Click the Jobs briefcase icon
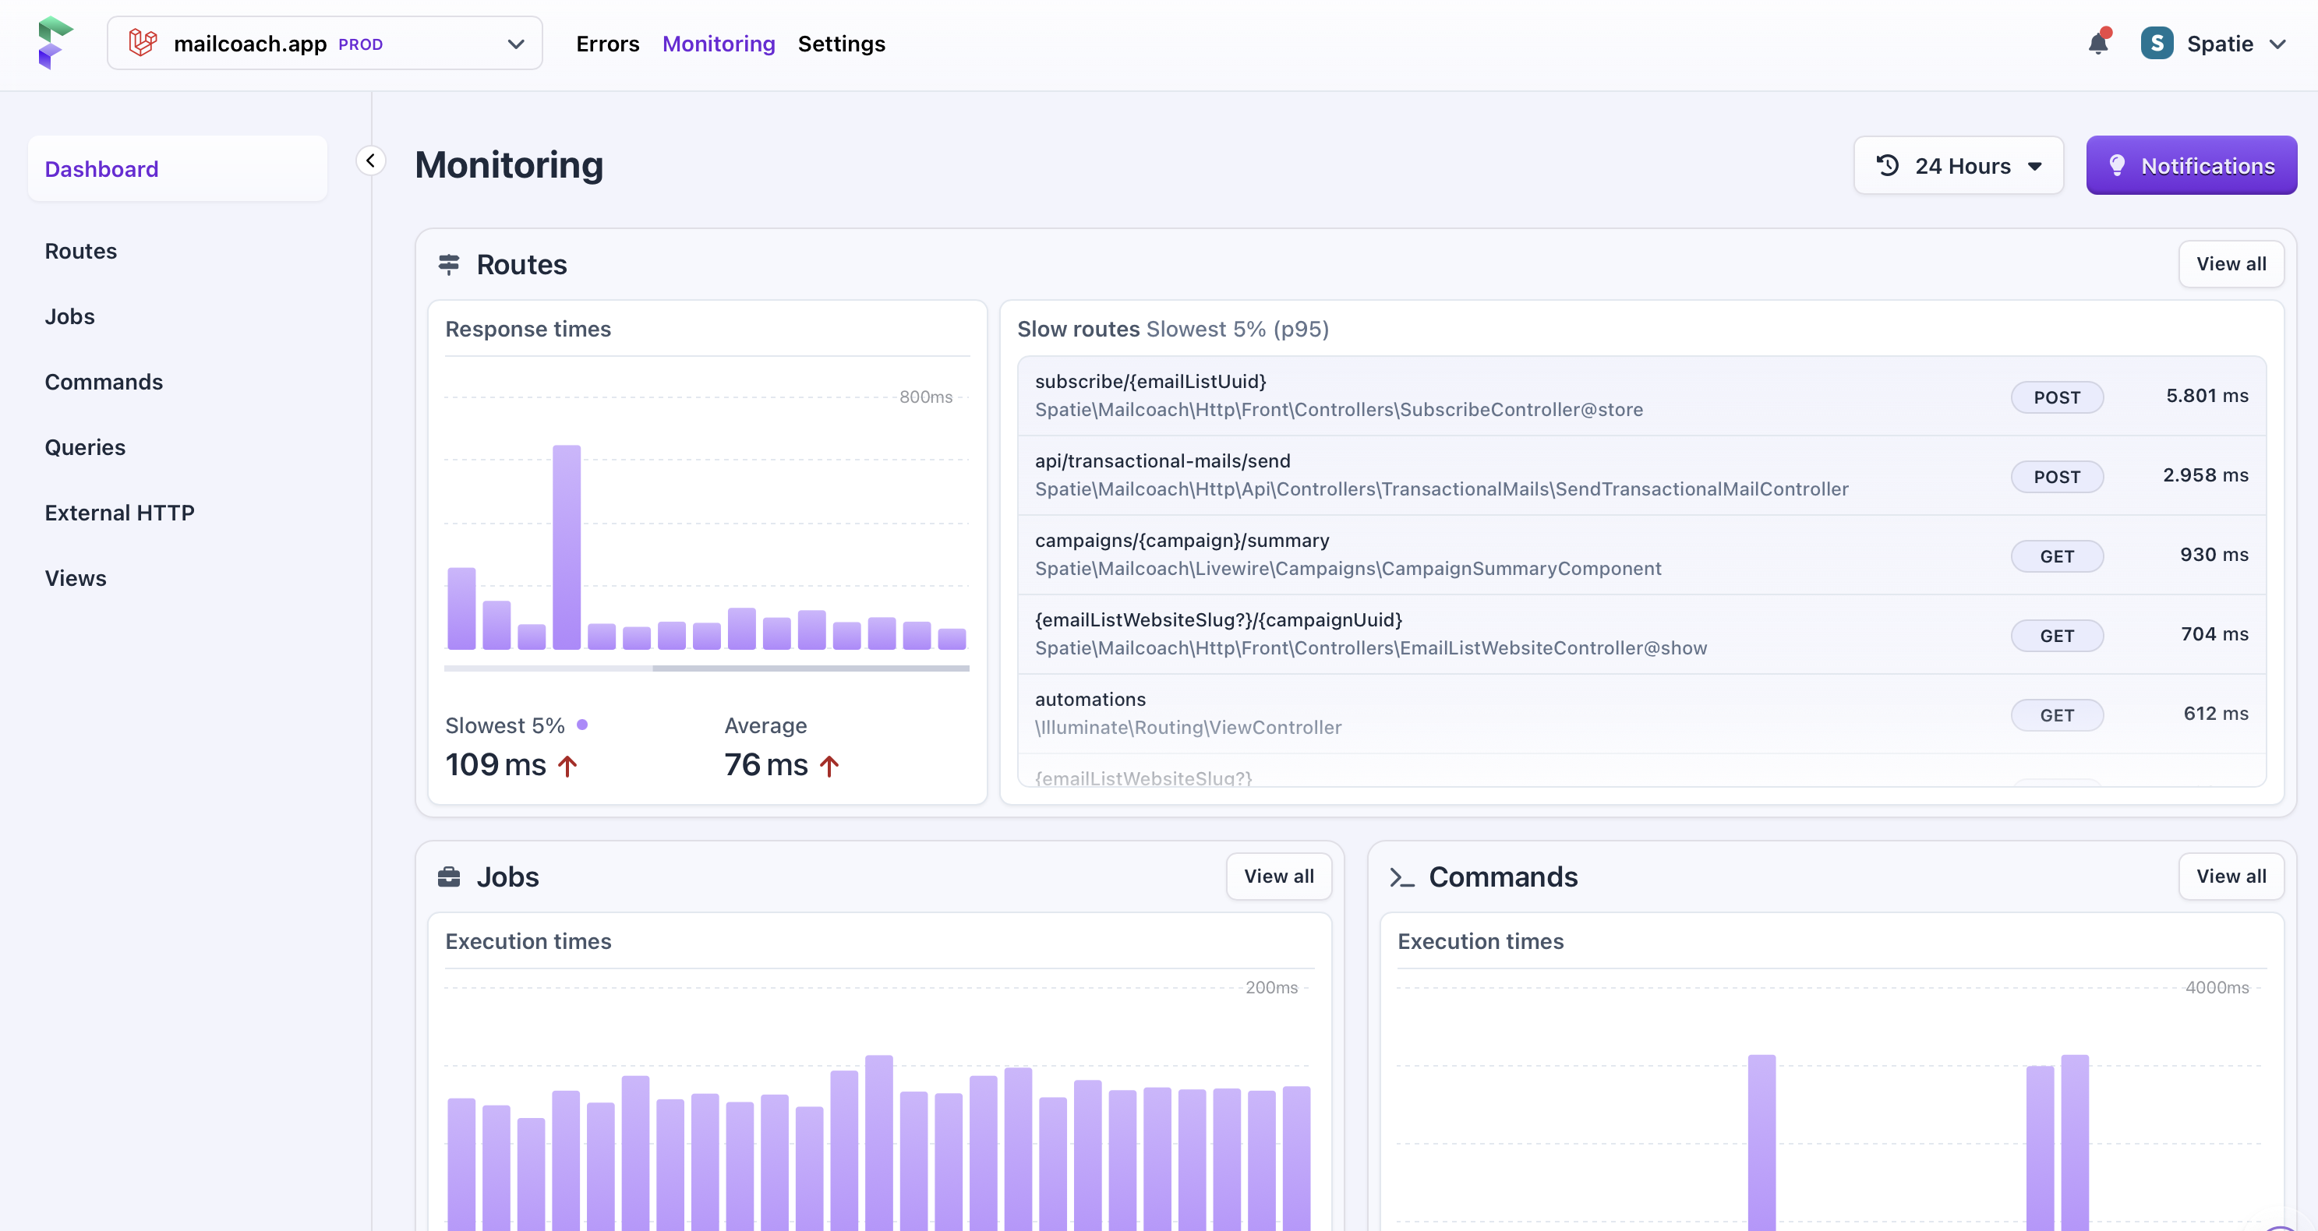This screenshot has width=2318, height=1231. 449,877
